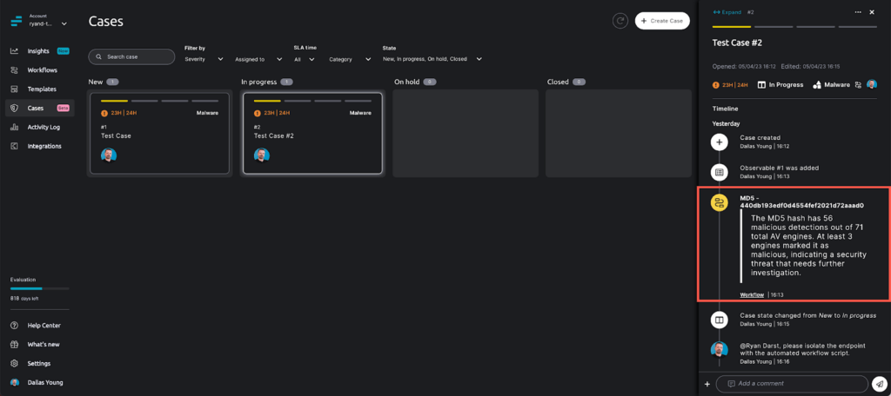Click the plus icon beside comment box
Screen dimensions: 891x396
(707, 383)
